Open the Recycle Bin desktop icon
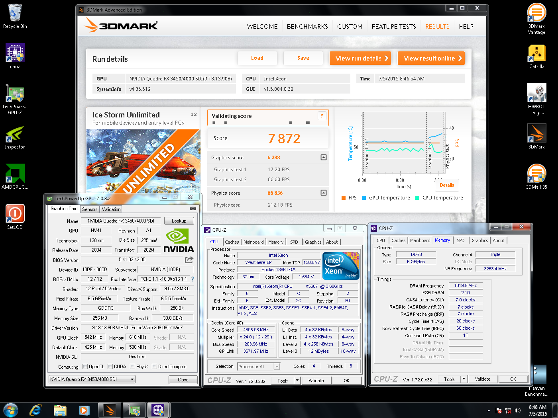Viewport: 558px width, 418px height. tap(15, 16)
